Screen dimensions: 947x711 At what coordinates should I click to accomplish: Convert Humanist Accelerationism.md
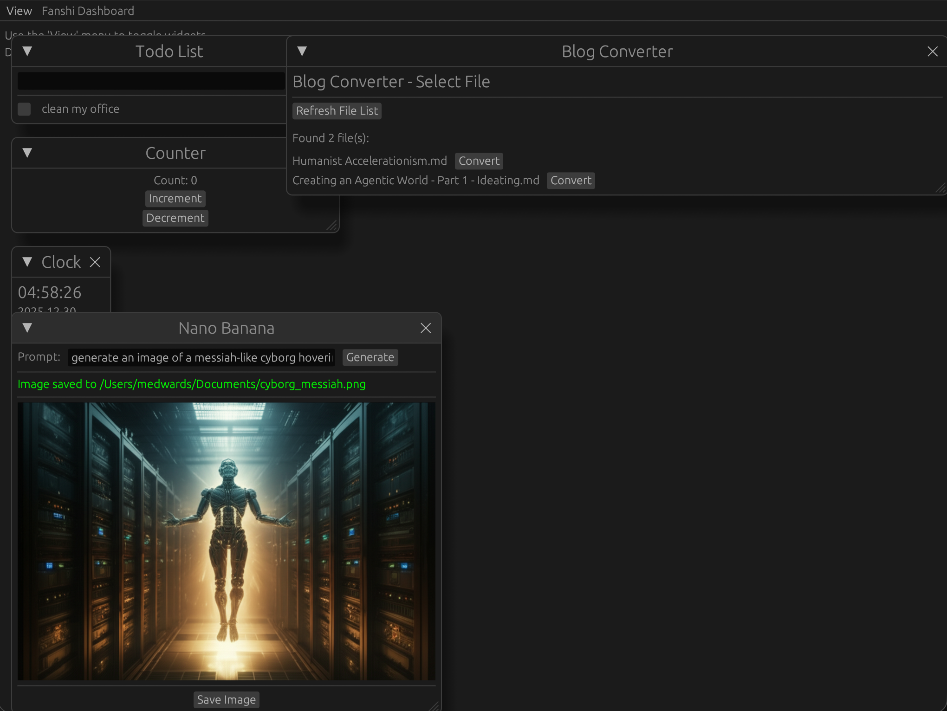[479, 161]
